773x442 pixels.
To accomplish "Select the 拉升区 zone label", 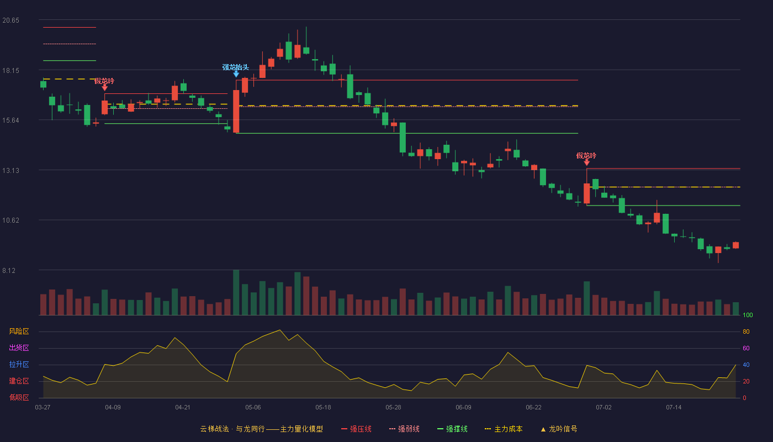I will [x=19, y=365].
